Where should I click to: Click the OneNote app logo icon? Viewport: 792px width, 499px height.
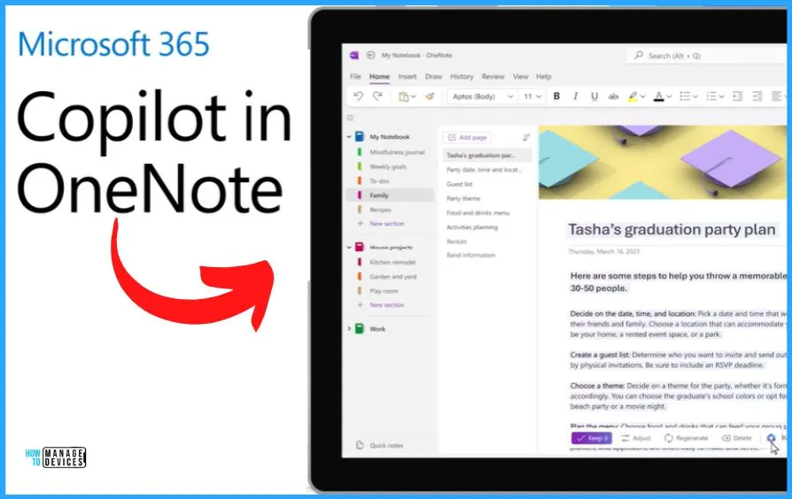click(x=354, y=55)
